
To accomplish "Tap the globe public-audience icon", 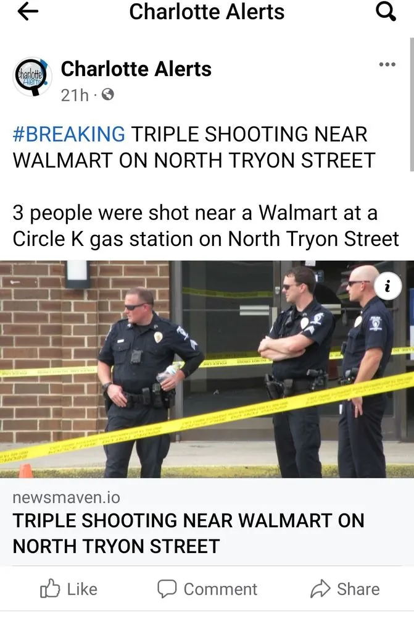I will point(108,95).
